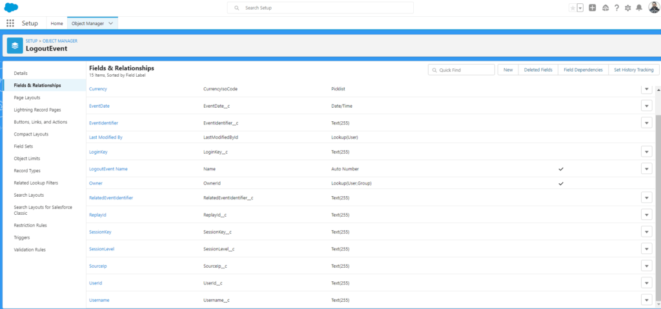Open the App Launcher grid icon
The image size is (661, 309).
click(10, 23)
